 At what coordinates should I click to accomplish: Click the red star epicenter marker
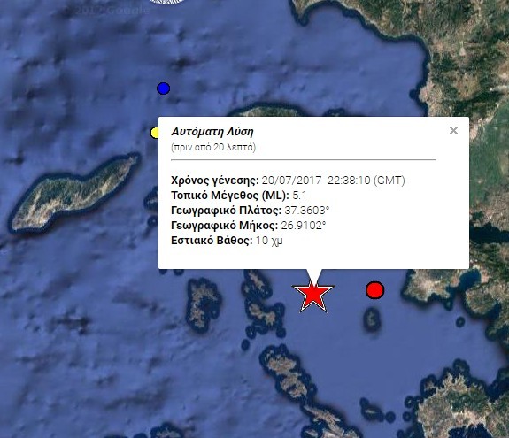pos(313,296)
